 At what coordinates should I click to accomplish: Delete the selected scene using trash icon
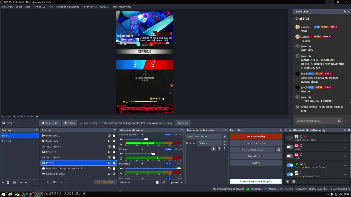8,182
